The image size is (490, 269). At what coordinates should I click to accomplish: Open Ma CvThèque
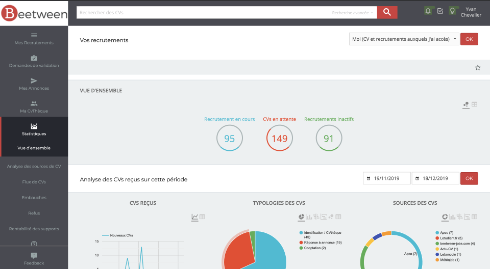coord(34,107)
